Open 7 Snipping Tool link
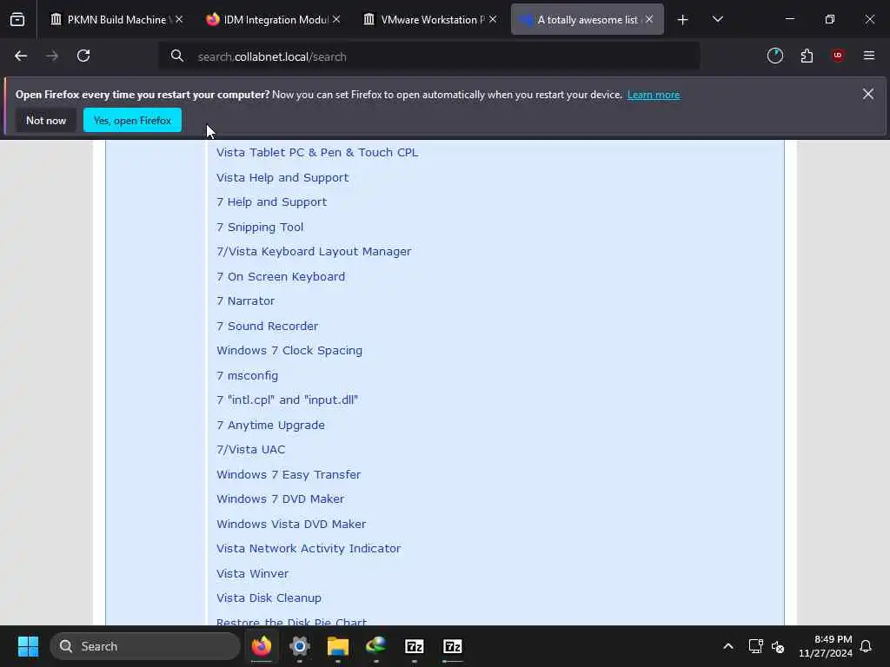The image size is (890, 667). (260, 227)
